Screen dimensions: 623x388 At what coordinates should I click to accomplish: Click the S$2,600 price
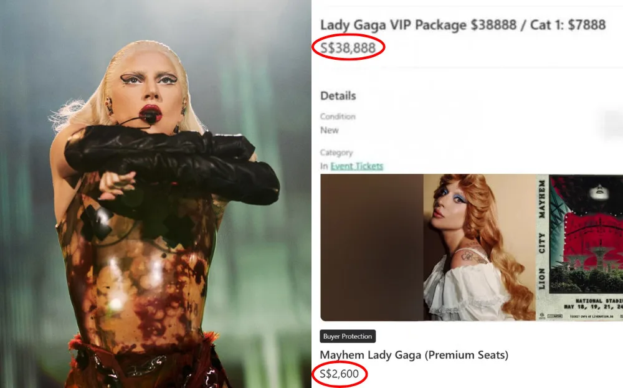pyautogui.click(x=339, y=374)
